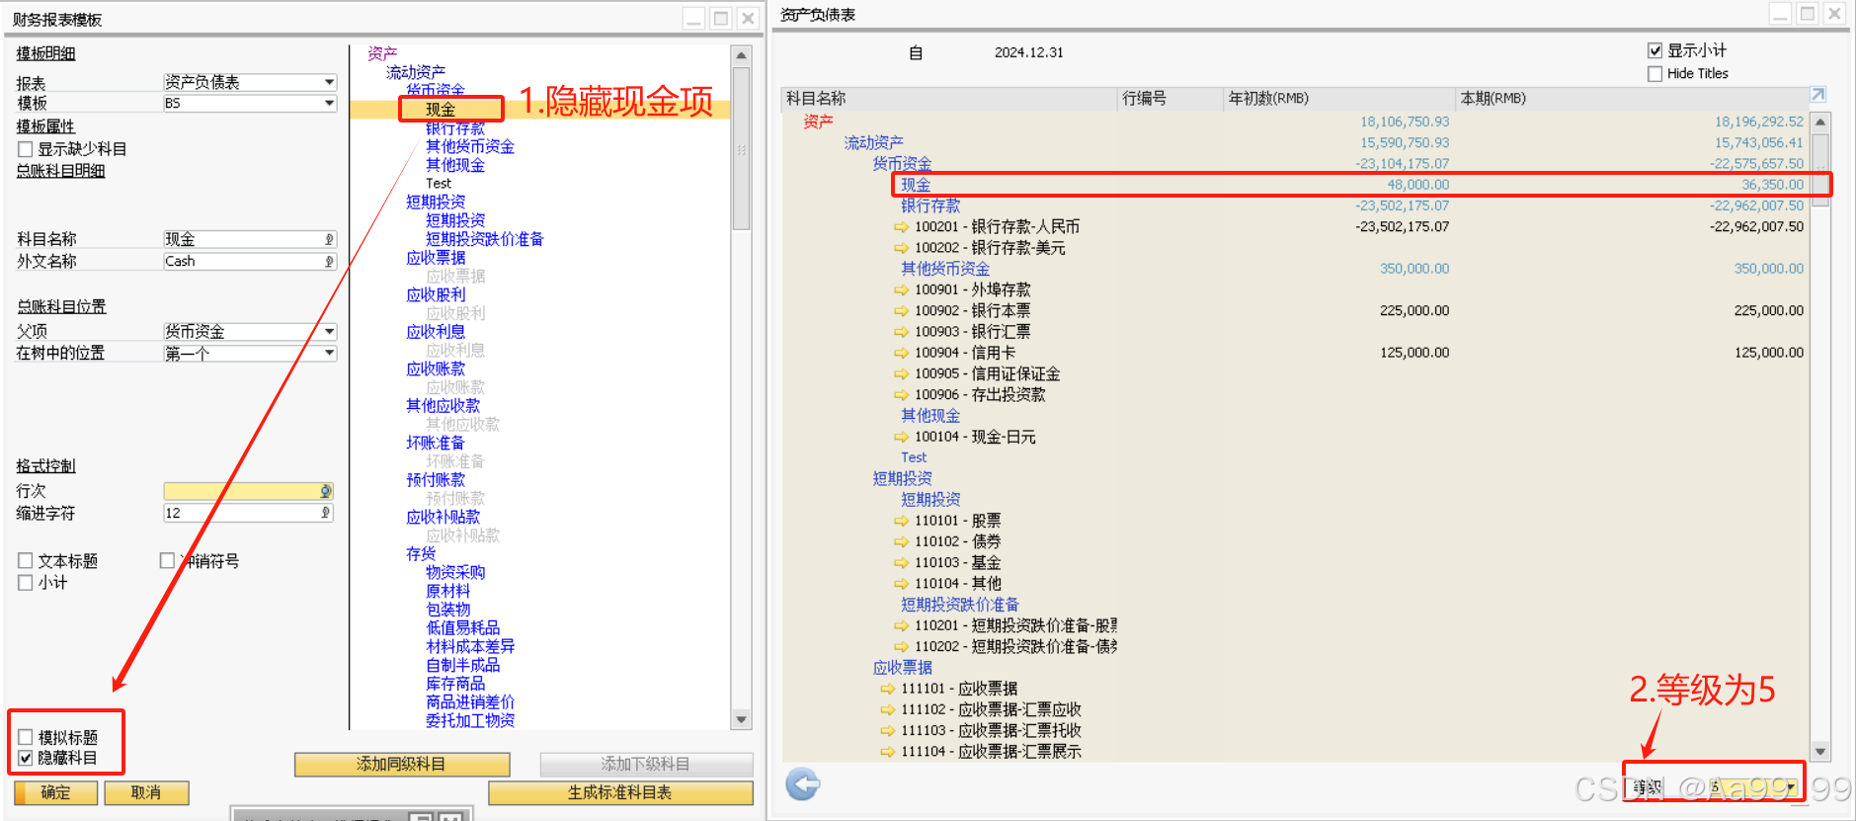Click translation icon in 外文名称 field
Screen dimensions: 1856x821
point(329,261)
